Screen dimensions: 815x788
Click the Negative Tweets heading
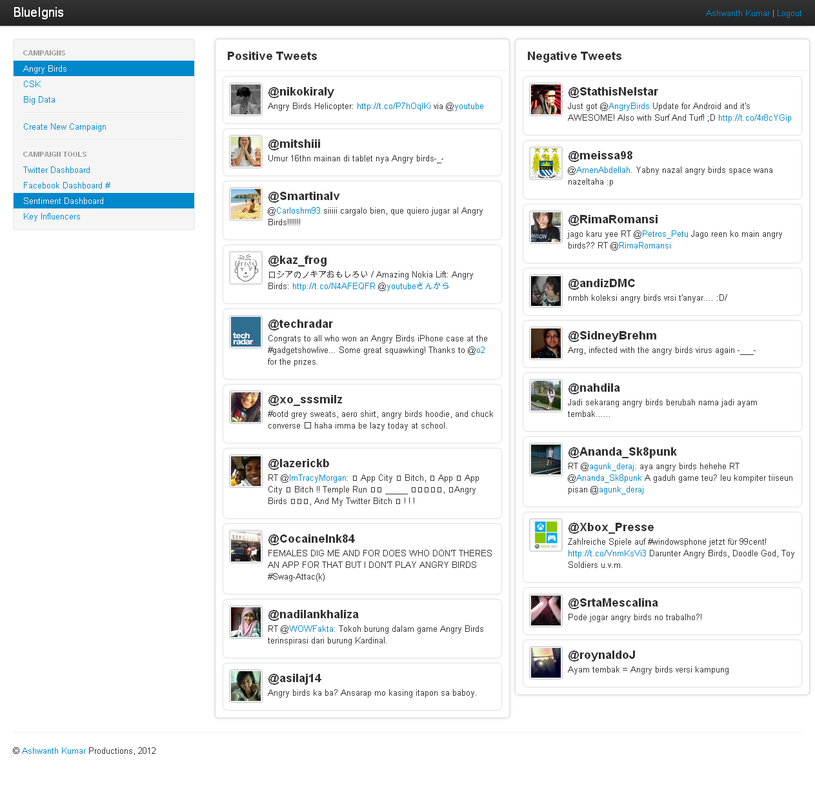click(574, 56)
